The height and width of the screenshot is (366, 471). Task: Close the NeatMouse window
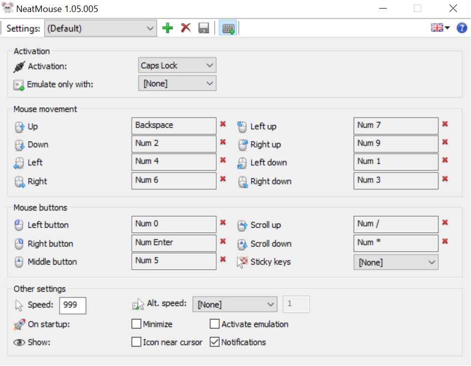tap(453, 9)
